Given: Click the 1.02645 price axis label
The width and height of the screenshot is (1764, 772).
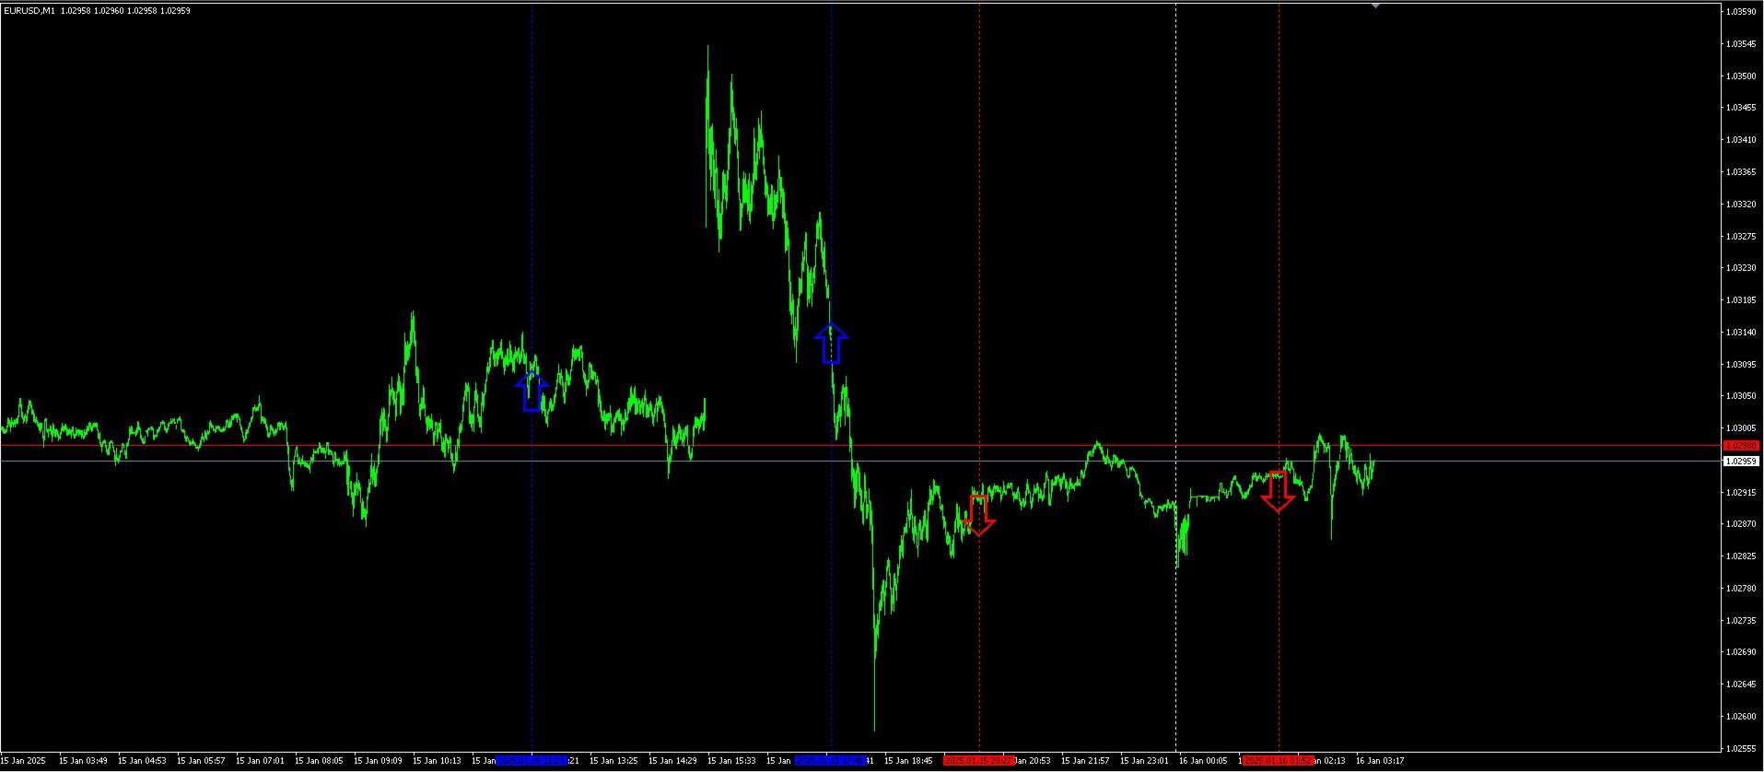Looking at the screenshot, I should tap(1741, 684).
